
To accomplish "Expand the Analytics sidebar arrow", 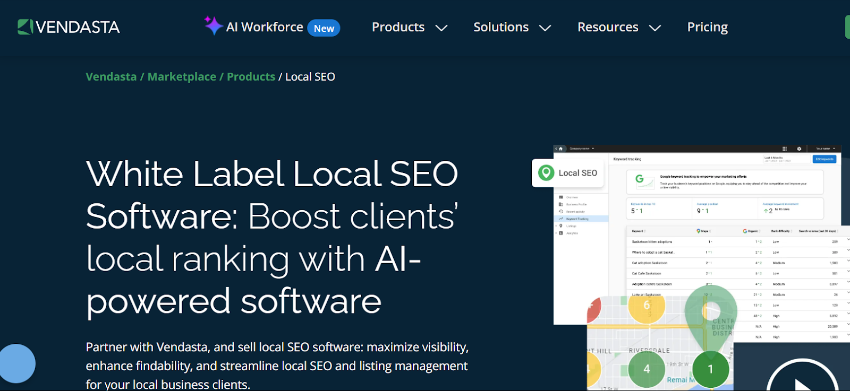I will click(556, 233).
